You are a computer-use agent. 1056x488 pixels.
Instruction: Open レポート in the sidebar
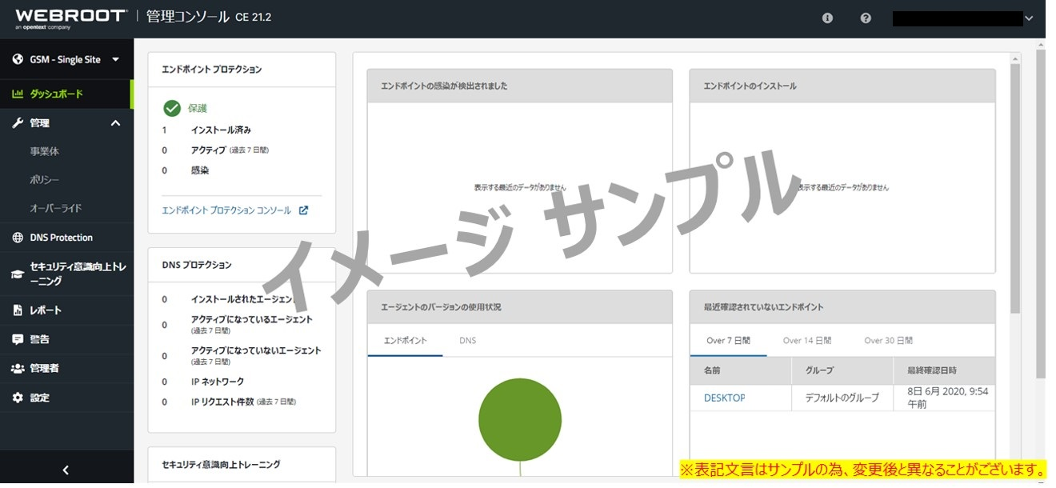pos(66,310)
